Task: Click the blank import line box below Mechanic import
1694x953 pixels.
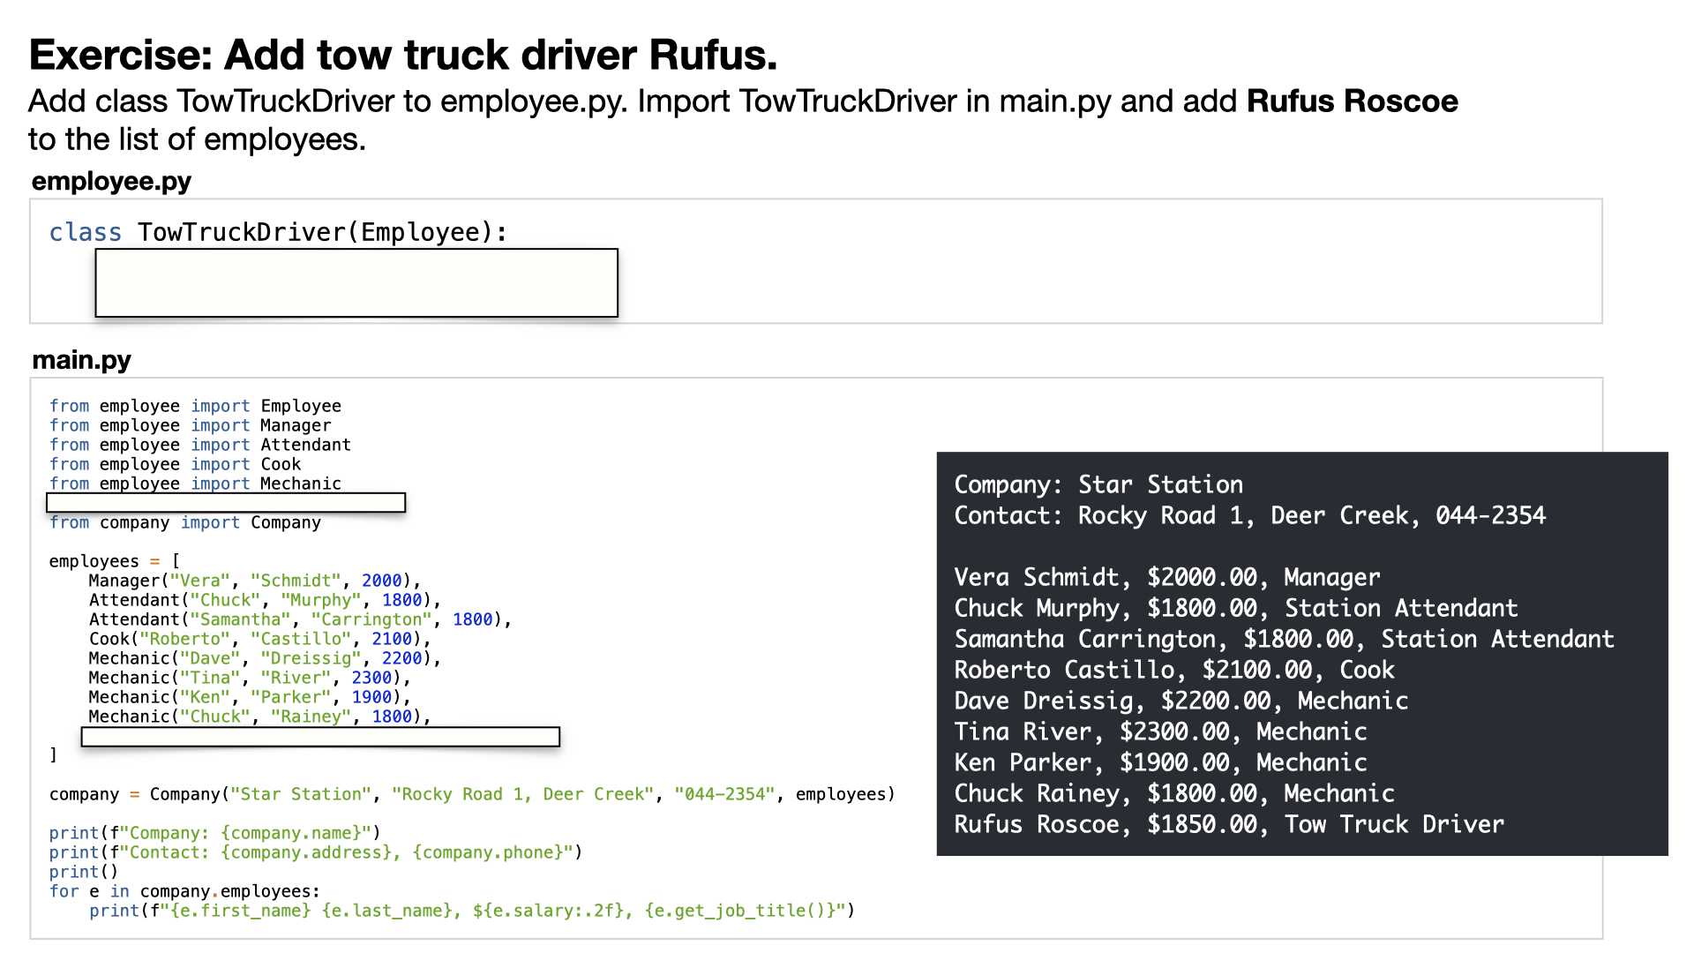Action: [x=226, y=503]
